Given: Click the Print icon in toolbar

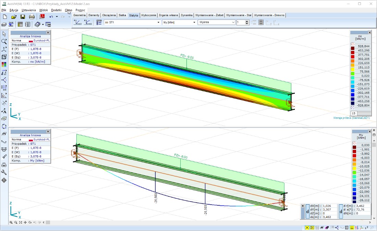Looking at the screenshot, I should click(x=32, y=16).
